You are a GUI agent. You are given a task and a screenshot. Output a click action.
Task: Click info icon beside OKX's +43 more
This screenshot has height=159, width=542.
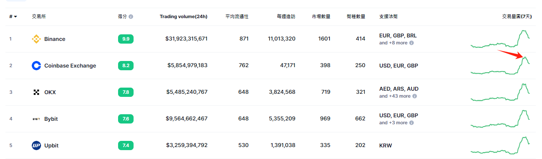tap(415, 96)
